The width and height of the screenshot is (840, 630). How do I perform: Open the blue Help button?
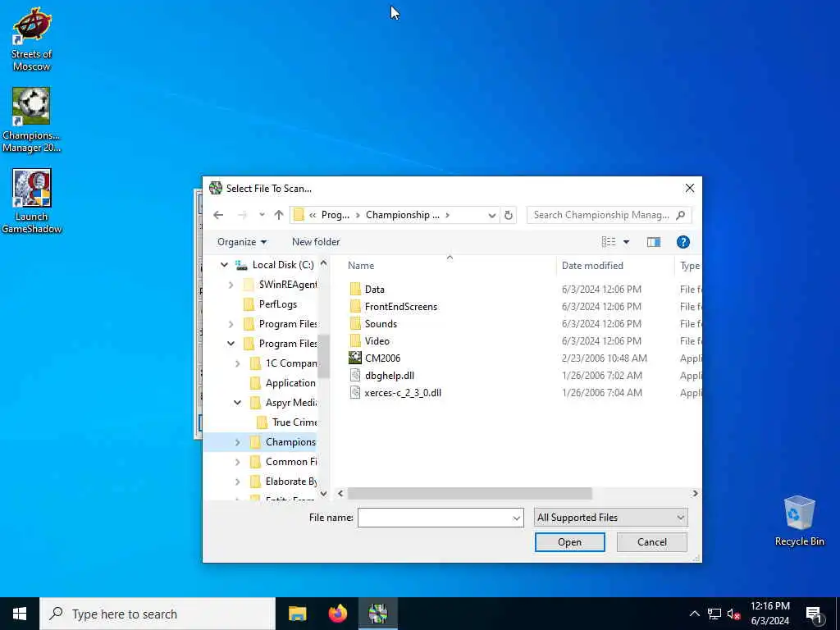[683, 242]
